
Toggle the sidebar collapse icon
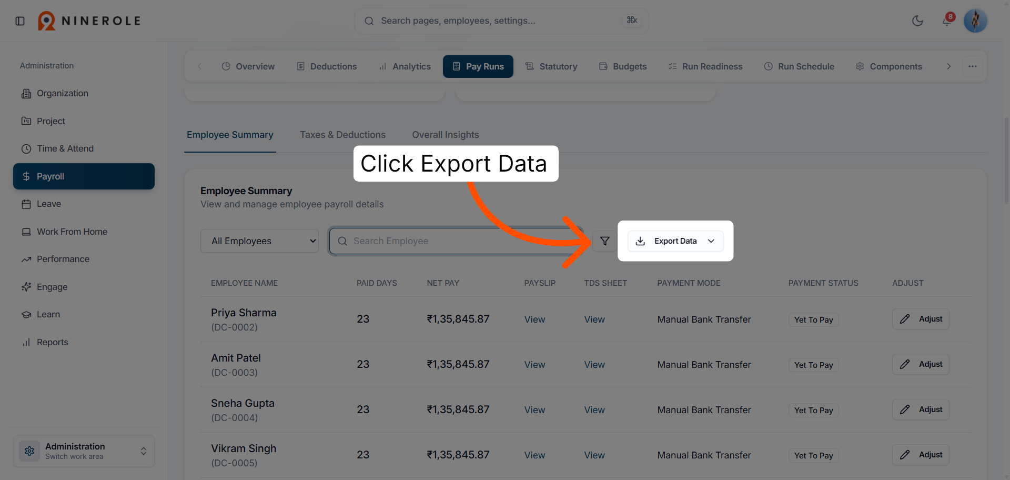pos(20,21)
